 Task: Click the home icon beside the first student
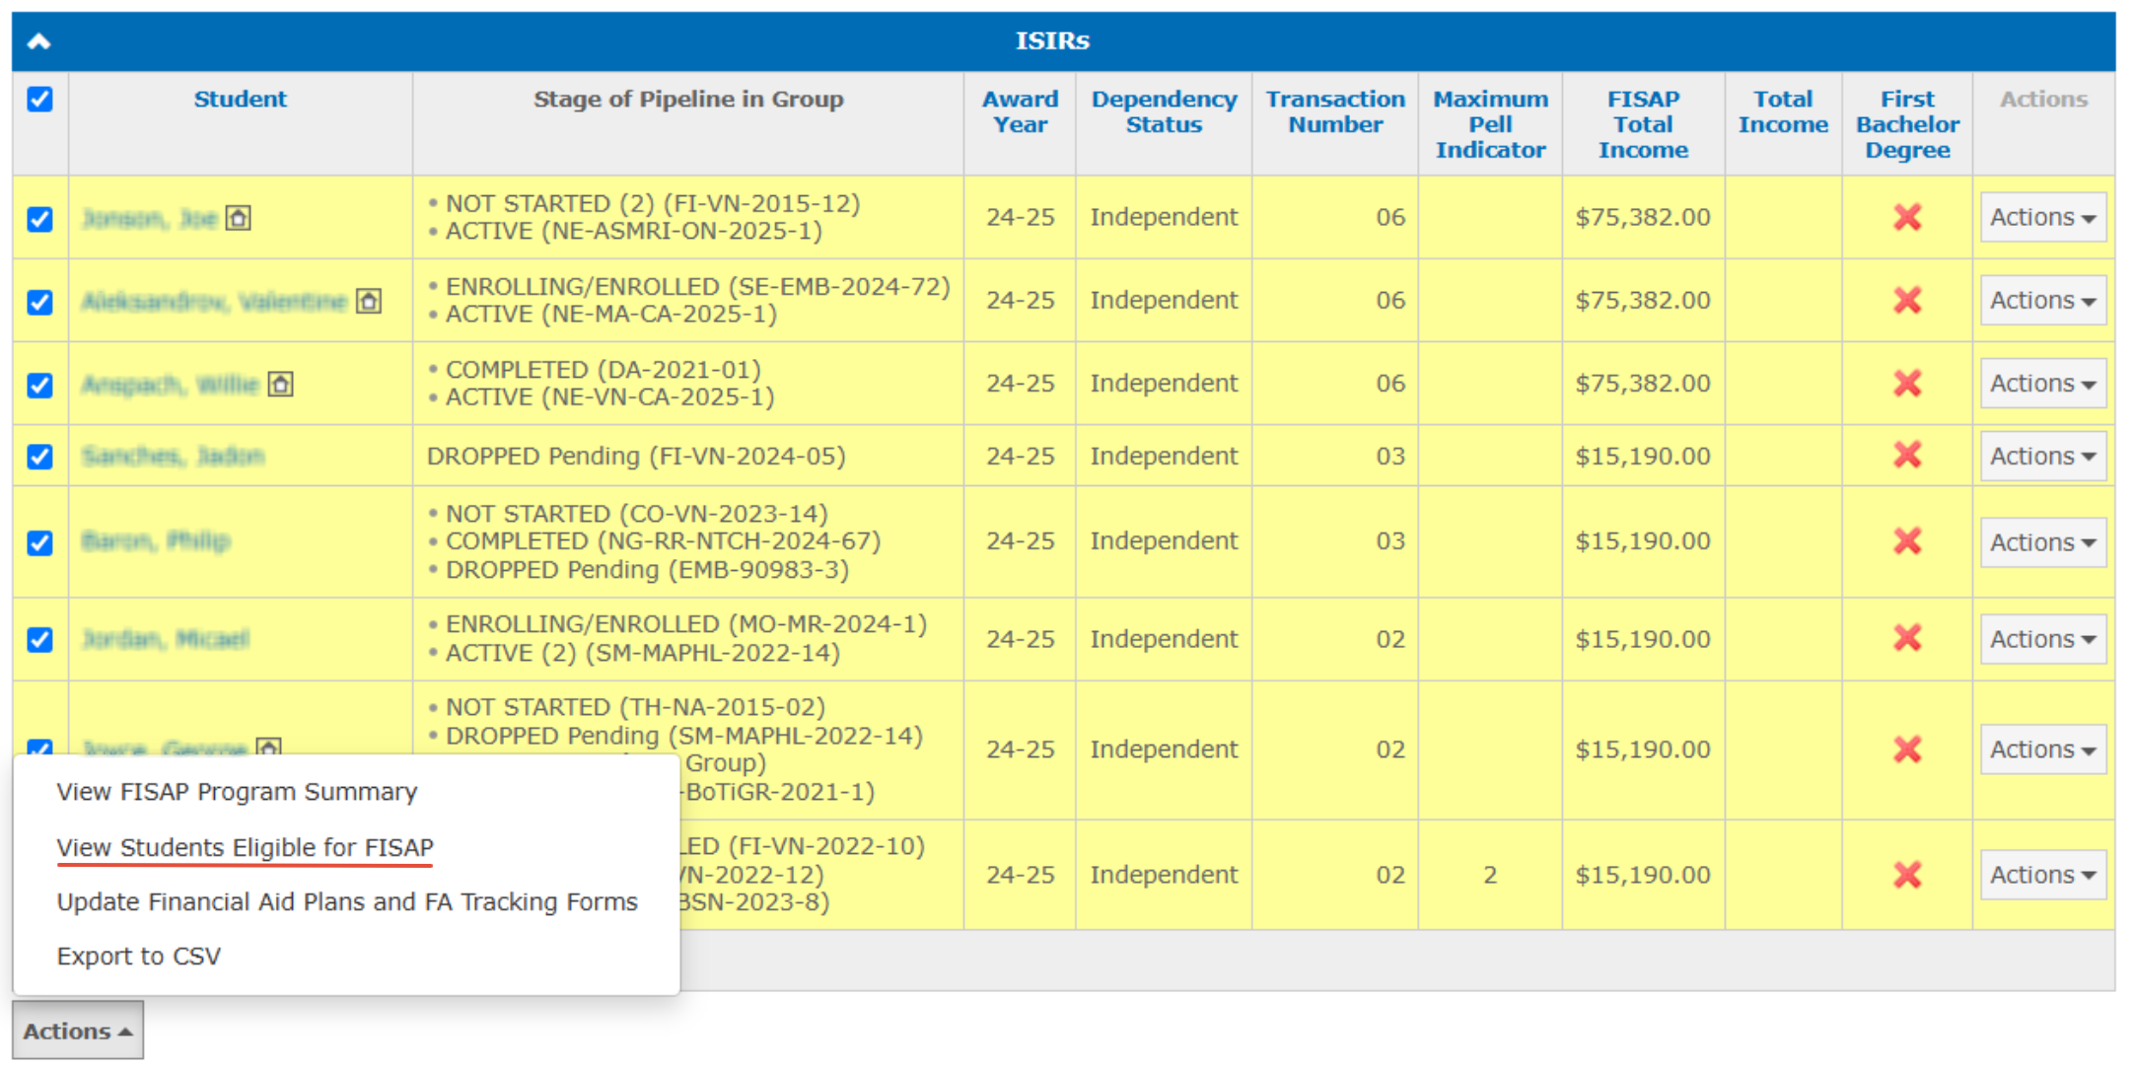click(238, 218)
